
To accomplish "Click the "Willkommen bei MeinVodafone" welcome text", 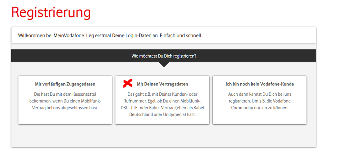I will pos(110,36).
